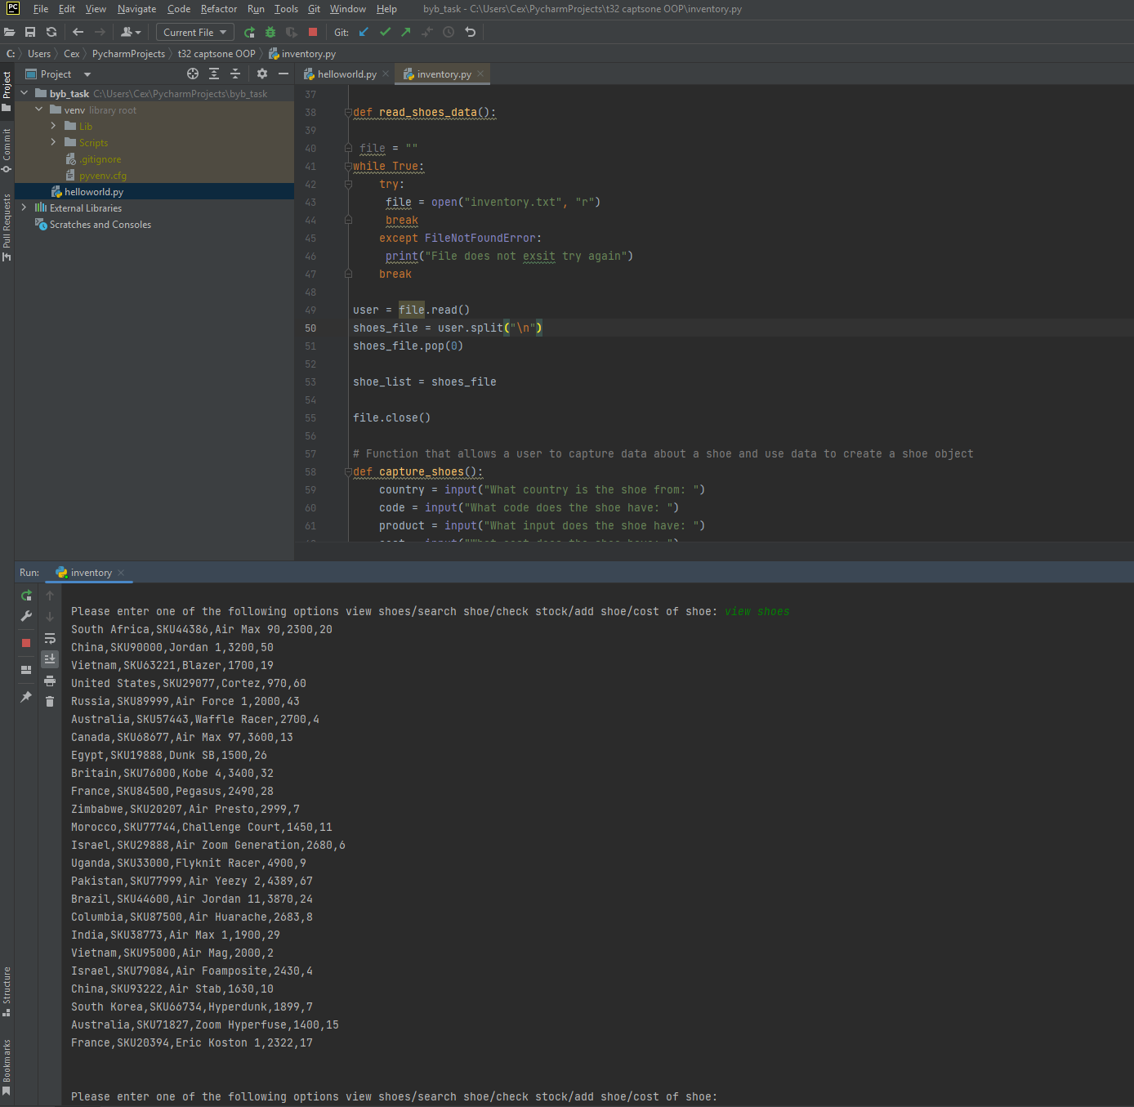Open the code-with-me user dropdown

click(x=131, y=32)
